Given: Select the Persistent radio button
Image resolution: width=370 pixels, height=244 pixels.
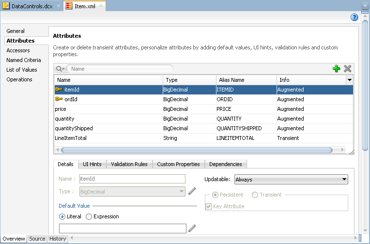Looking at the screenshot, I should pos(215,195).
